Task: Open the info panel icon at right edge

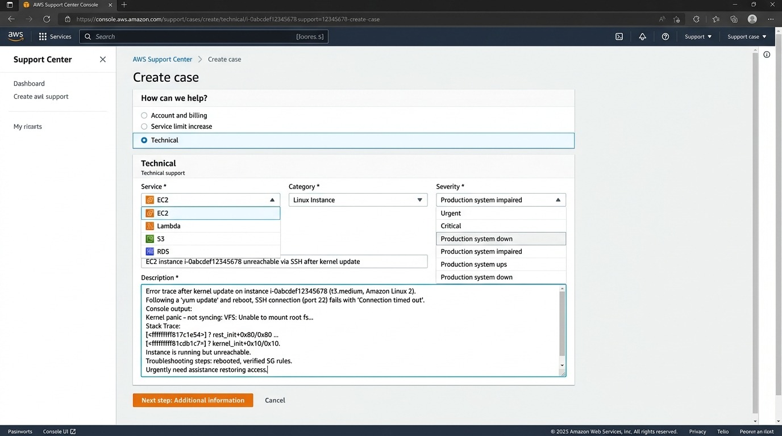Action: point(767,54)
